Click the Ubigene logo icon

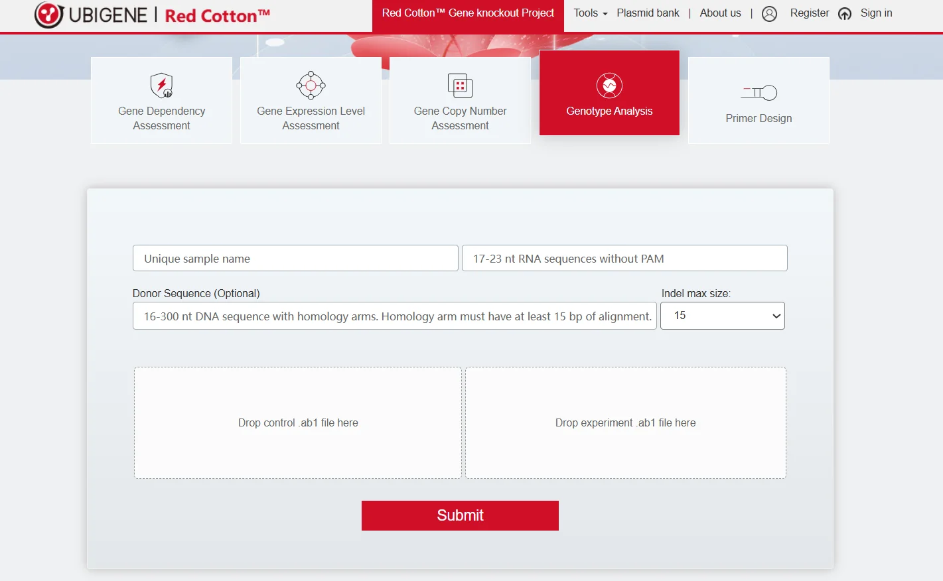[x=48, y=15]
